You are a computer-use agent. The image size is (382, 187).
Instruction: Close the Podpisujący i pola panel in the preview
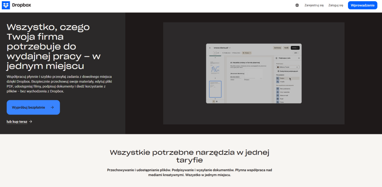(x=299, y=58)
